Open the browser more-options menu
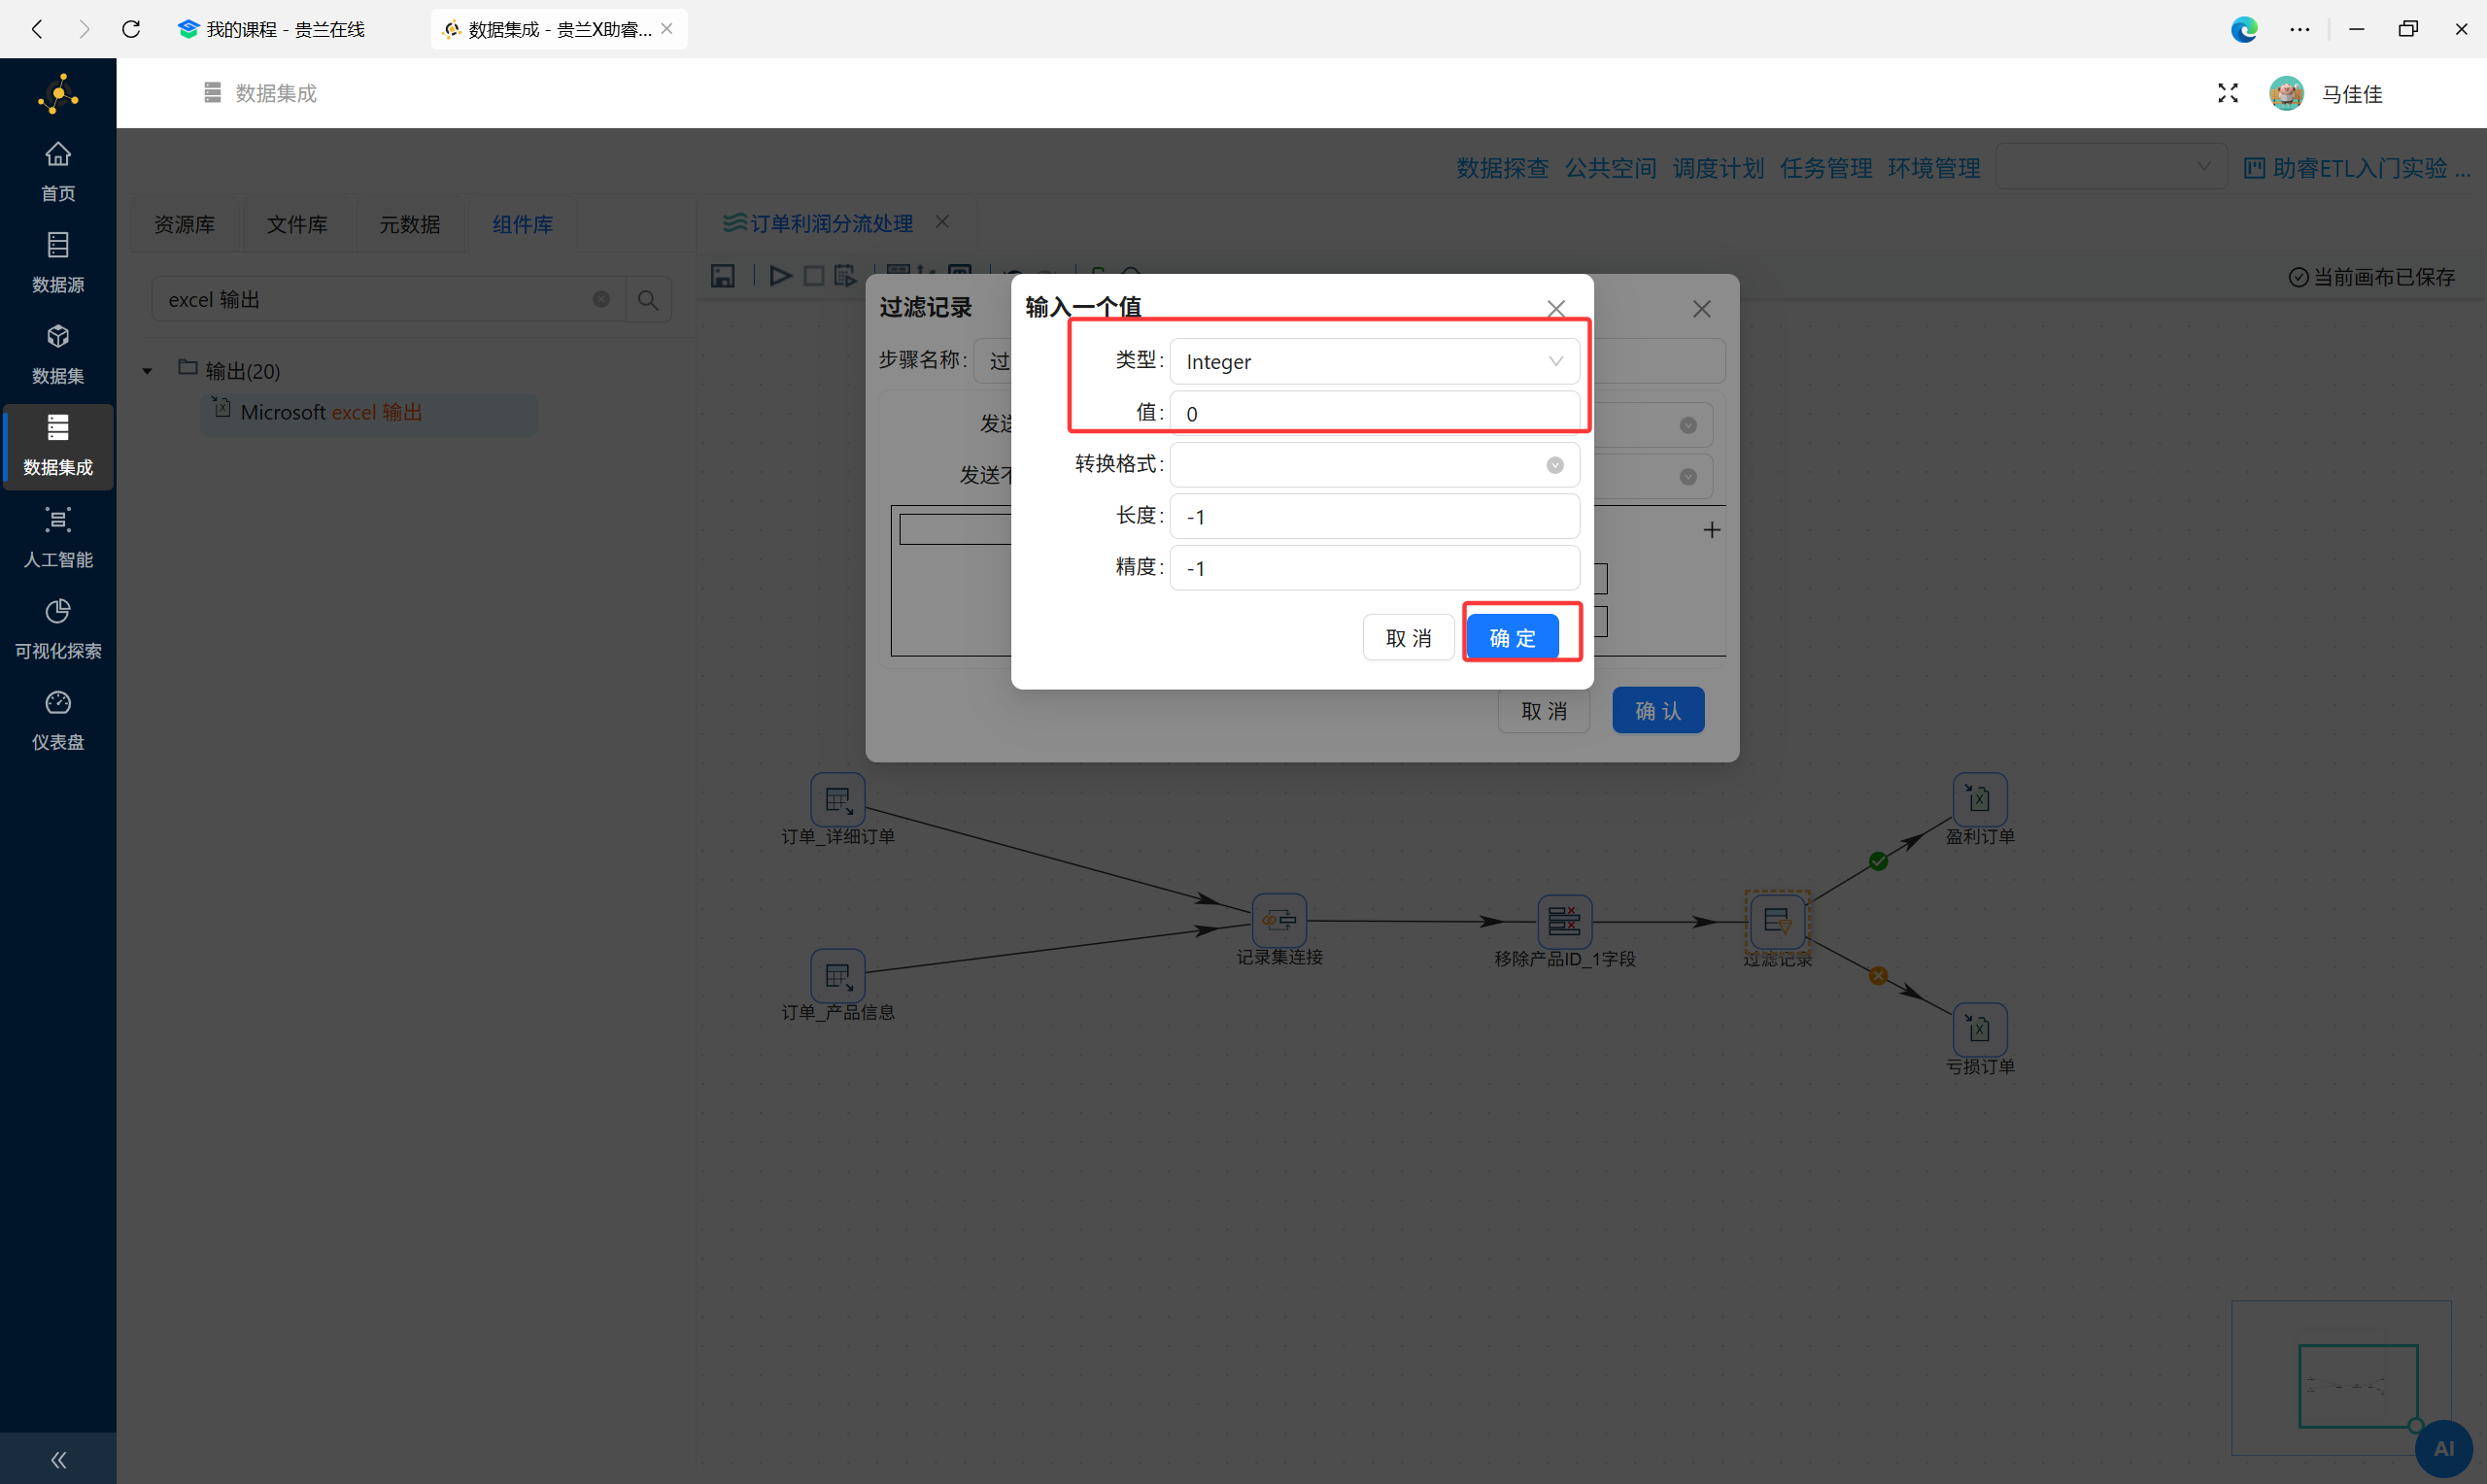The width and height of the screenshot is (2487, 1484). [x=2299, y=29]
